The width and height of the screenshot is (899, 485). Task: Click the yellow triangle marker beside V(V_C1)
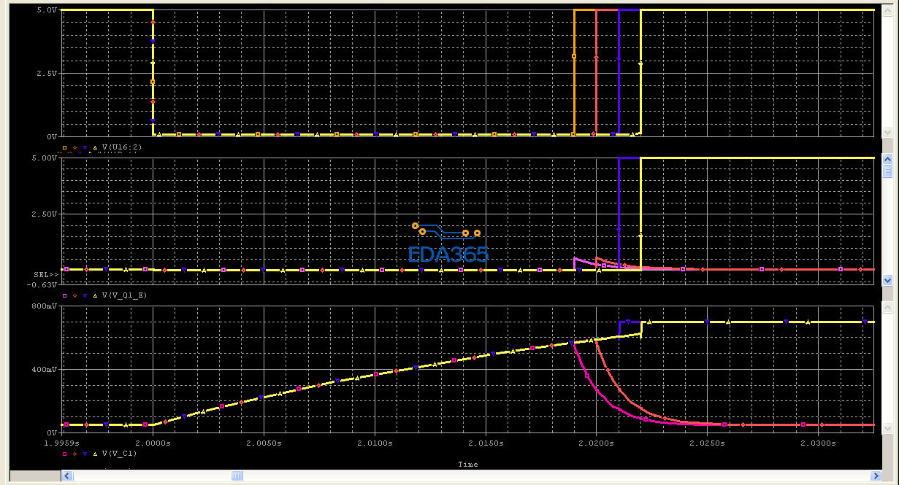click(x=96, y=454)
